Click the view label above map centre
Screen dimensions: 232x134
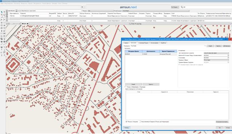pos(136,24)
